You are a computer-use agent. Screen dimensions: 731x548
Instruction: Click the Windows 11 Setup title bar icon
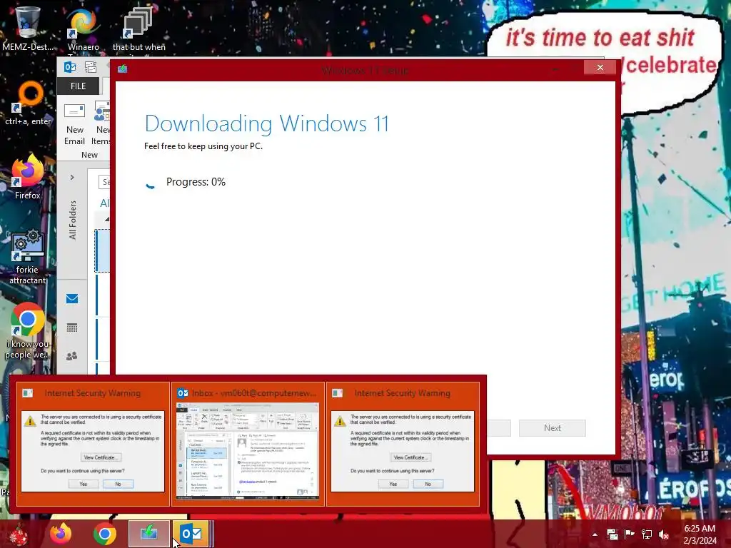click(x=123, y=69)
